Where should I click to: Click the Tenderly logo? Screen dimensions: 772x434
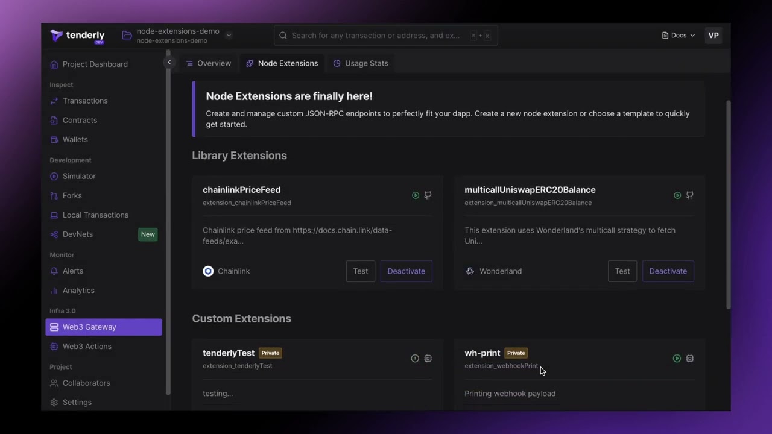77,36
